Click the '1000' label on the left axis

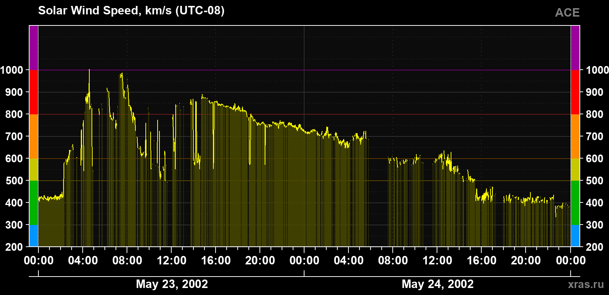coord(11,70)
